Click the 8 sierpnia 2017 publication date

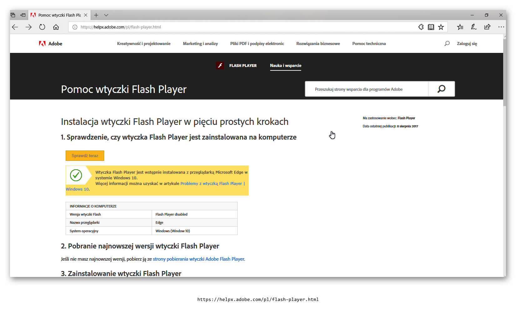407,126
